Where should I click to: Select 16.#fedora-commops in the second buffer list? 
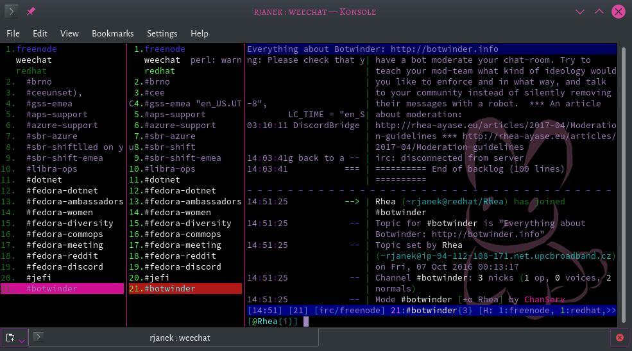175,234
